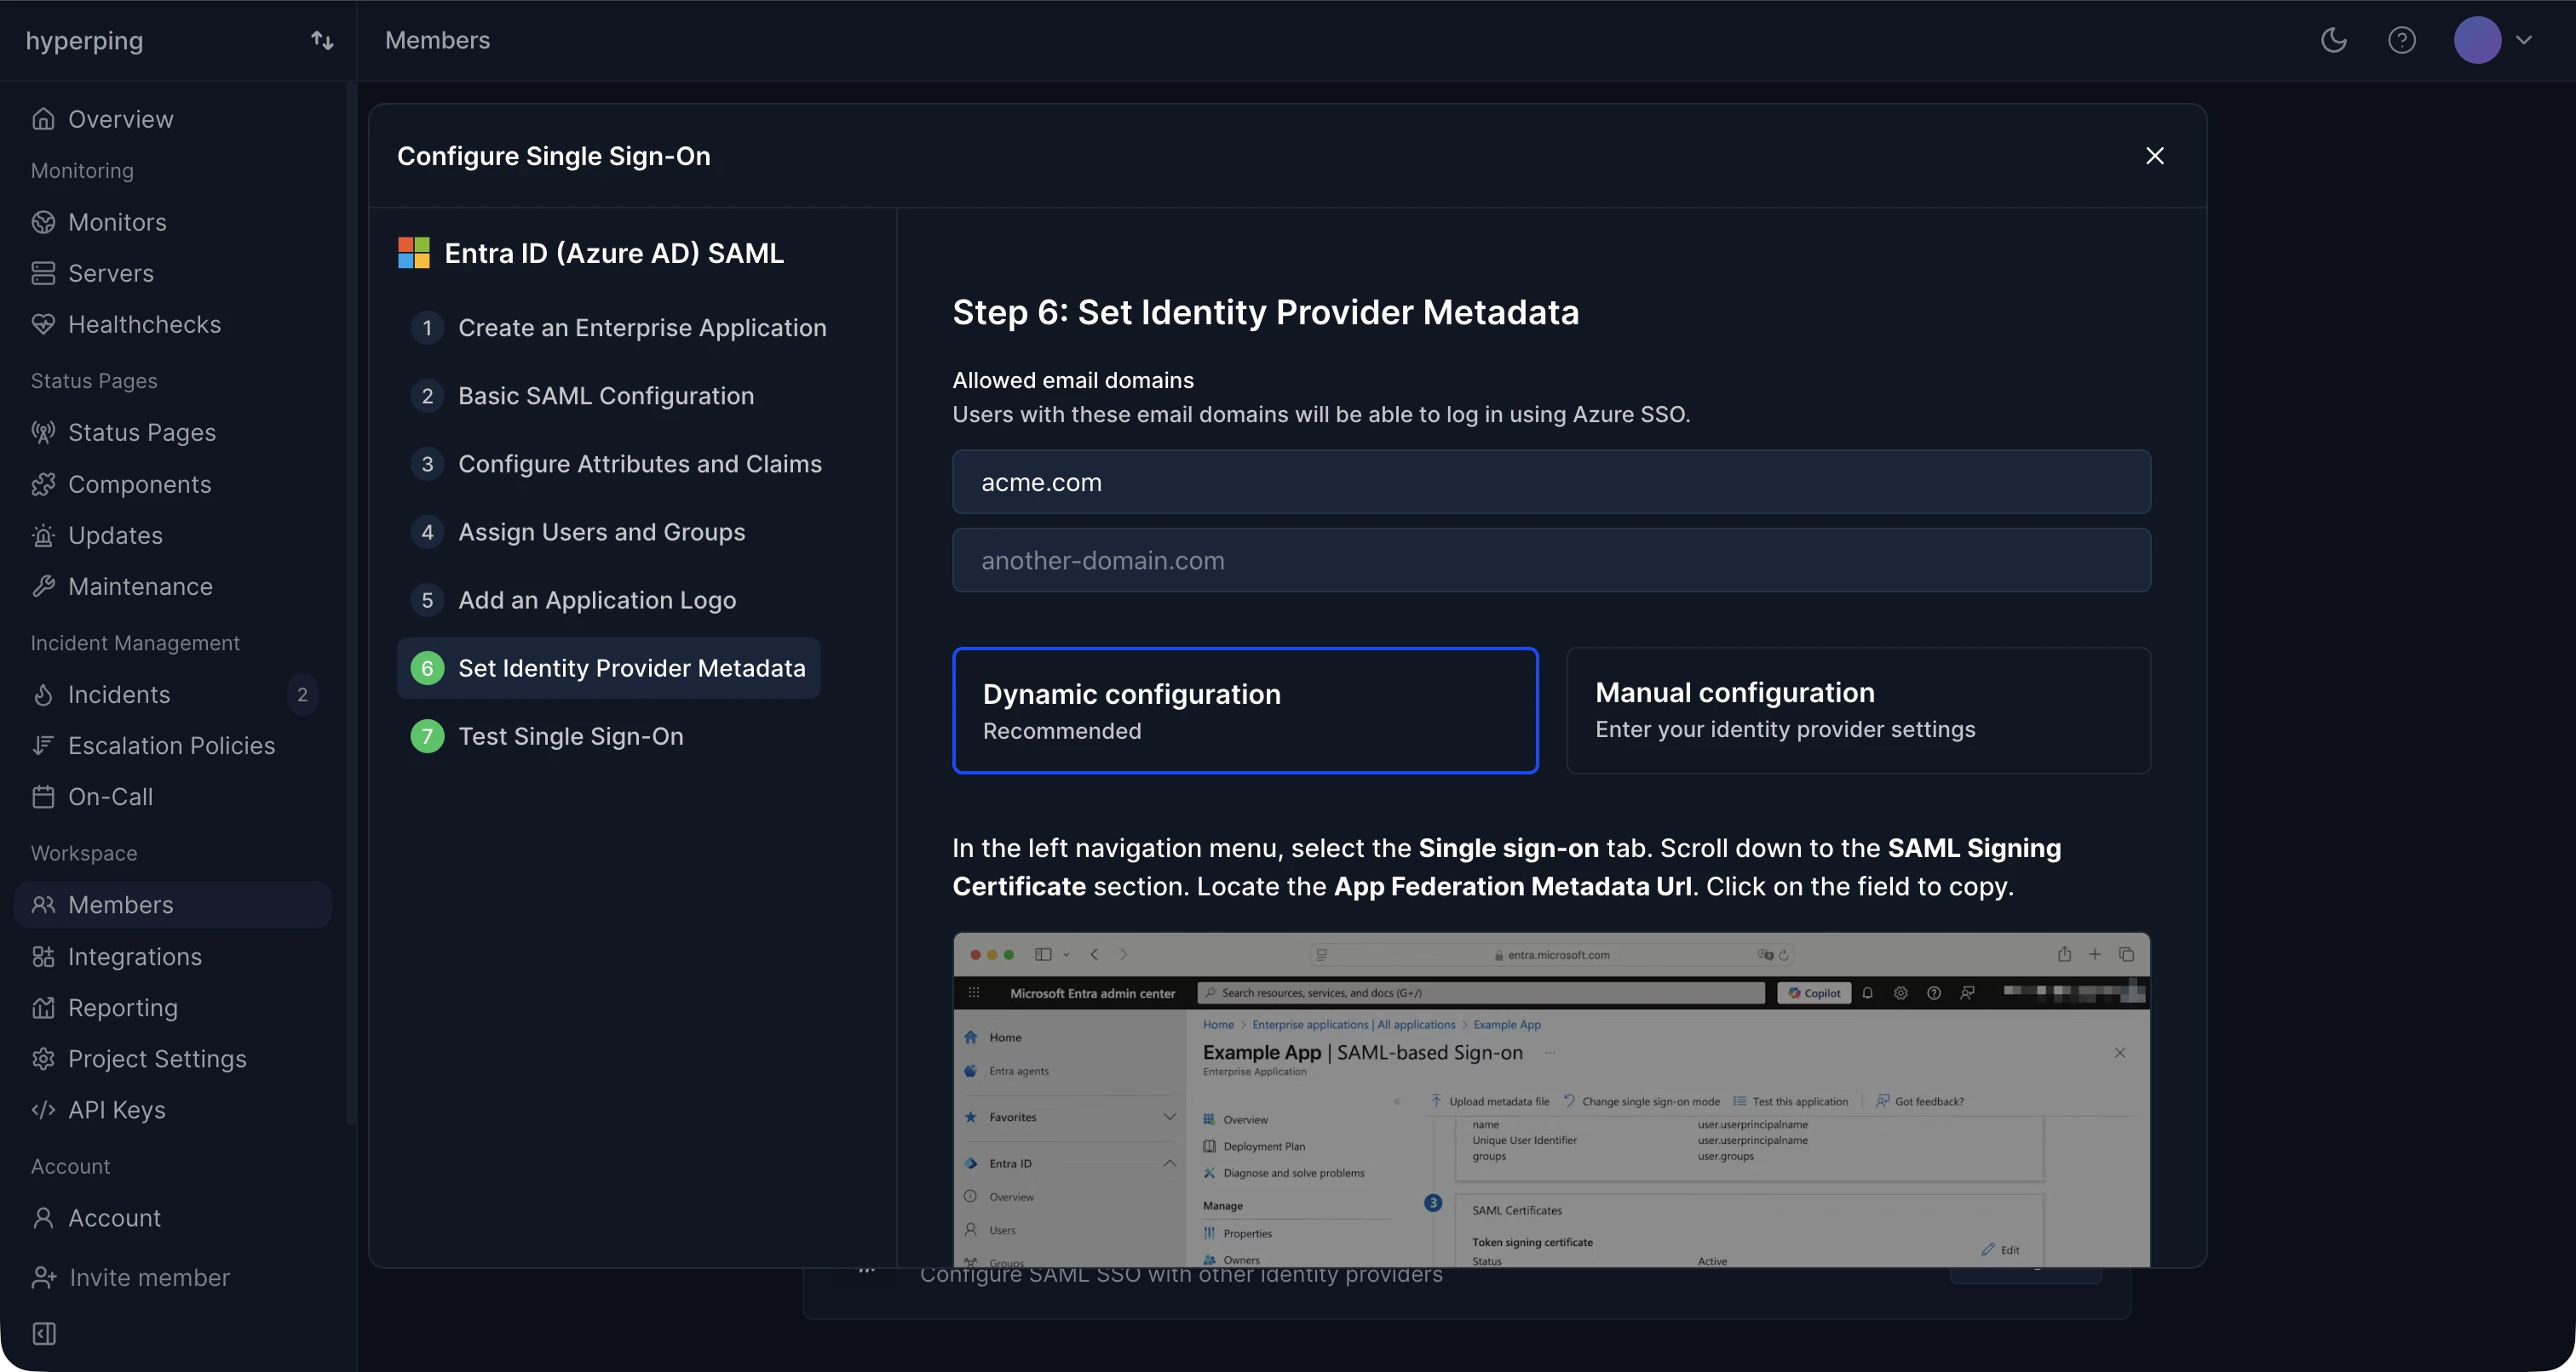Image resolution: width=2576 pixels, height=1372 pixels.
Task: Go to step 4 Assign Users and Groups
Action: [578, 532]
